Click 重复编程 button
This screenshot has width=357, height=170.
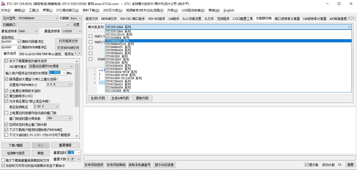[x=65, y=145]
